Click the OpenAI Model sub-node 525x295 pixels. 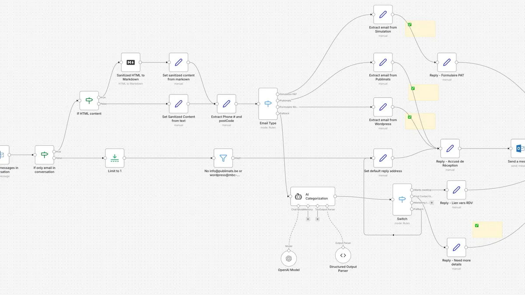(x=289, y=258)
